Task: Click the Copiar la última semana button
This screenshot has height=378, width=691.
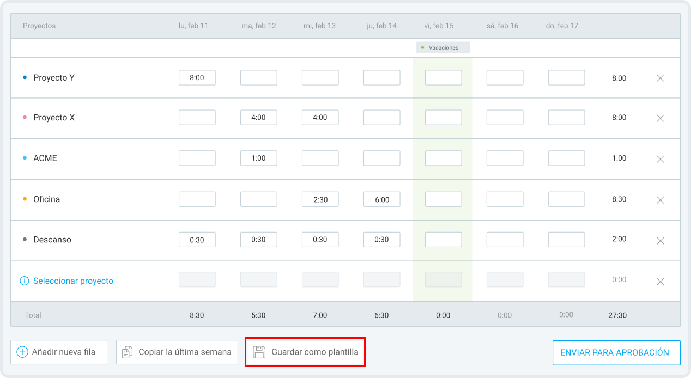Action: (x=177, y=352)
